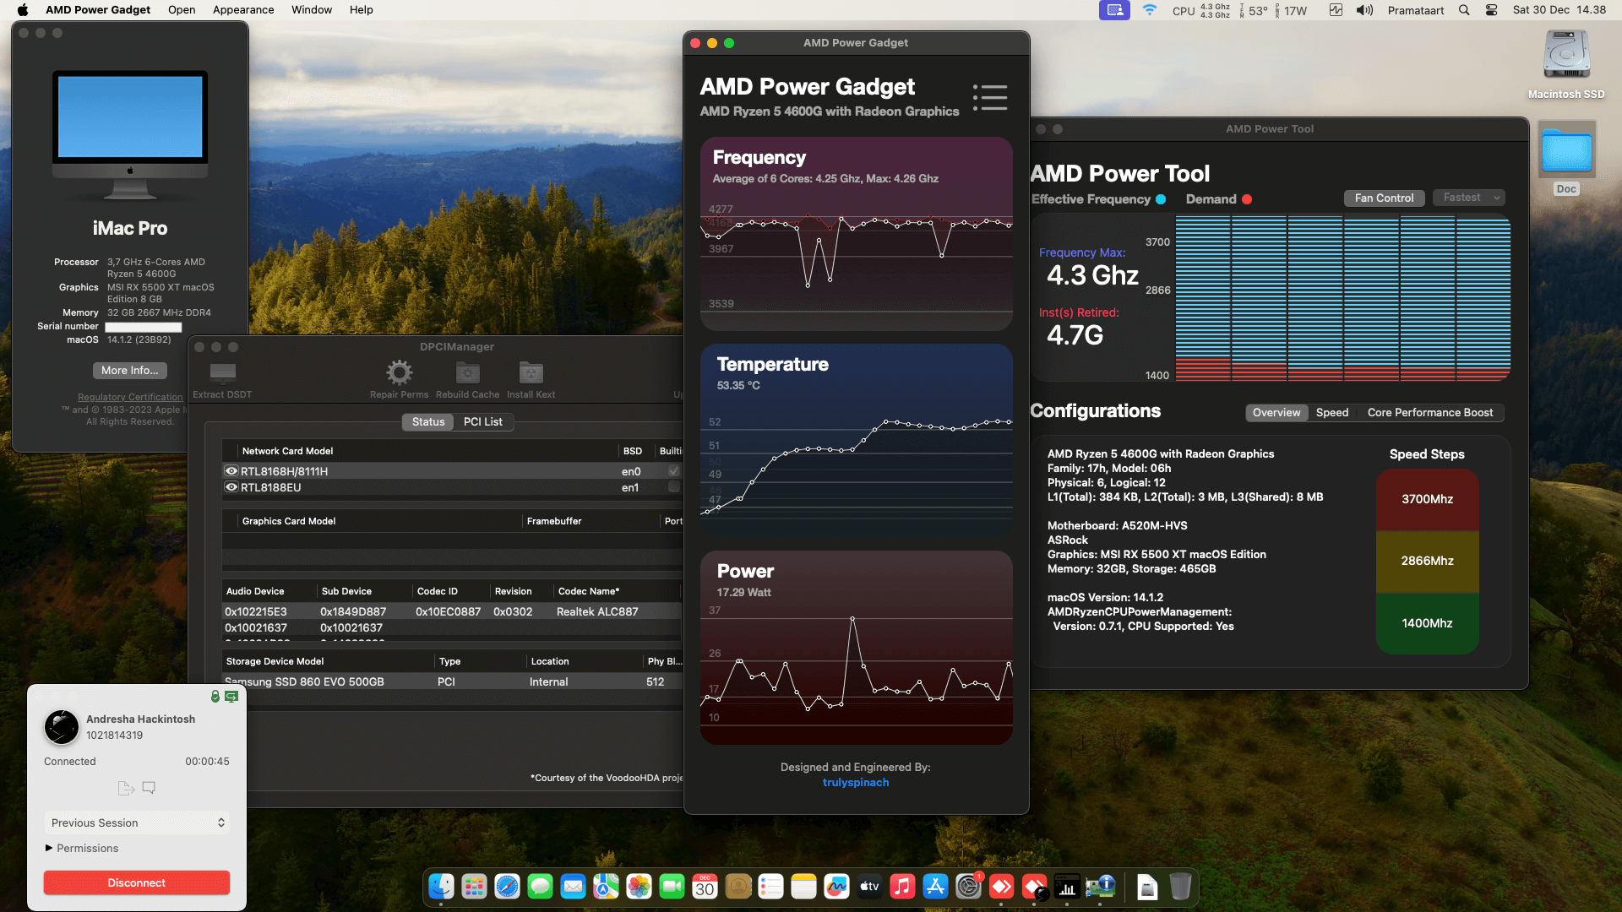This screenshot has height=912, width=1622.
Task: Open the trulyspinach link
Action: pyautogui.click(x=855, y=782)
